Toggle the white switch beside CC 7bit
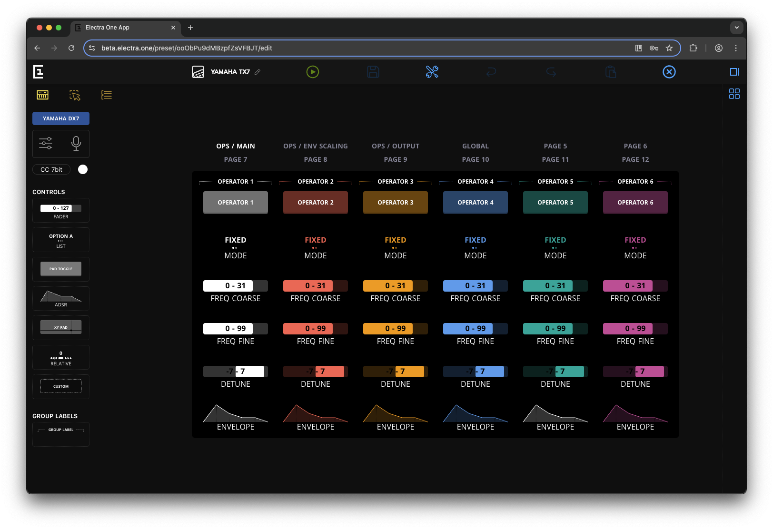 coord(83,169)
